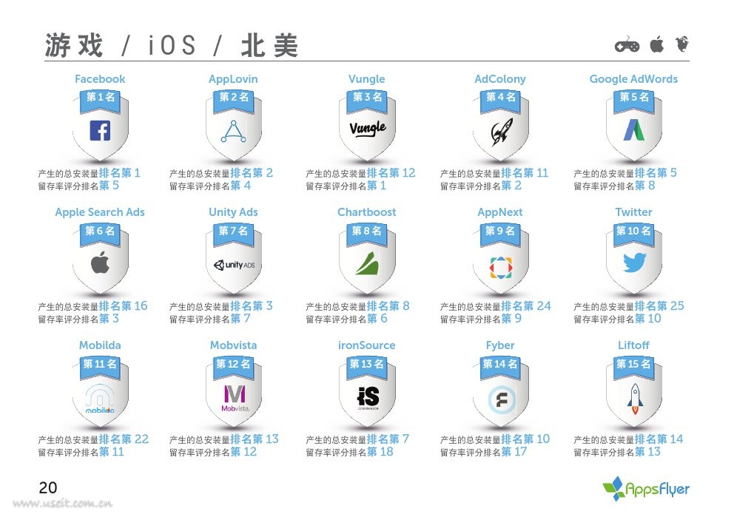Screen dimensions: 734x517
Task: Click the 'Facebook' network name
Action: 100,79
